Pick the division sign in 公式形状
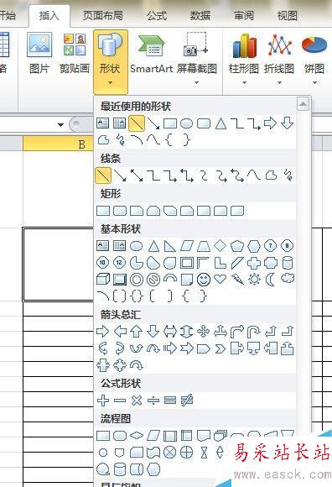 point(153,401)
